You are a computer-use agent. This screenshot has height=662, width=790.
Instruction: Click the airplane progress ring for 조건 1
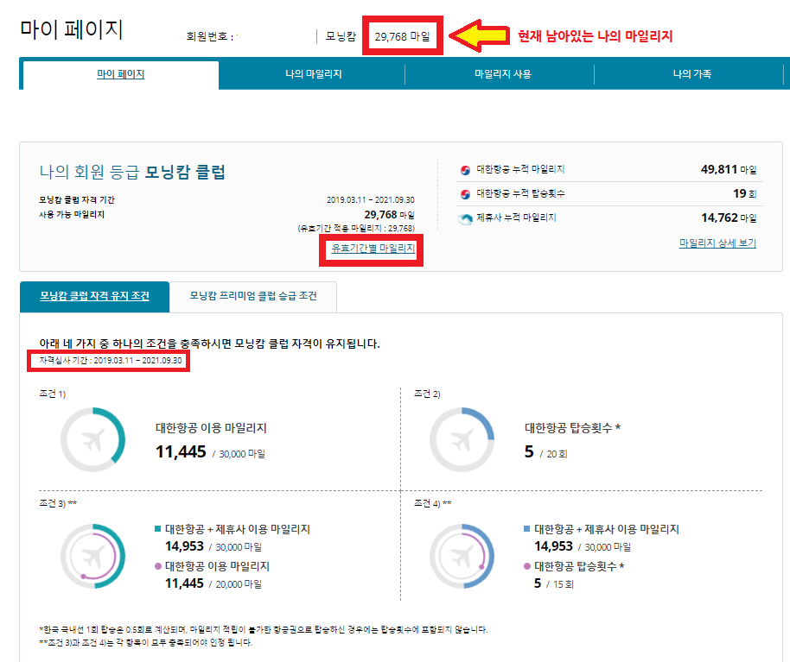click(93, 439)
